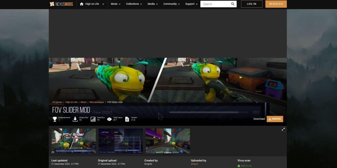
Task: Click the Endorsements trophy icon
Action: [55, 119]
